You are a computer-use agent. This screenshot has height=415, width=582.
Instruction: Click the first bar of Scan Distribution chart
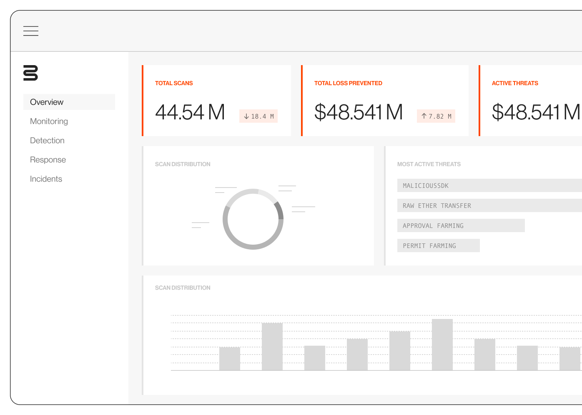coord(229,358)
